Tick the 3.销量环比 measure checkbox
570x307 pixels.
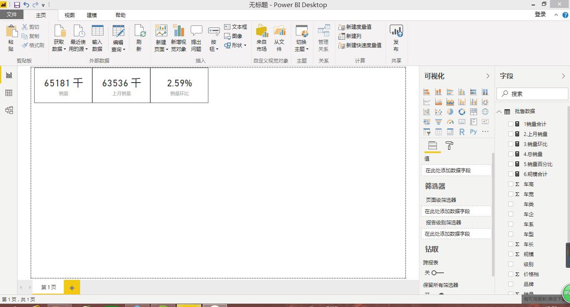[511, 144]
